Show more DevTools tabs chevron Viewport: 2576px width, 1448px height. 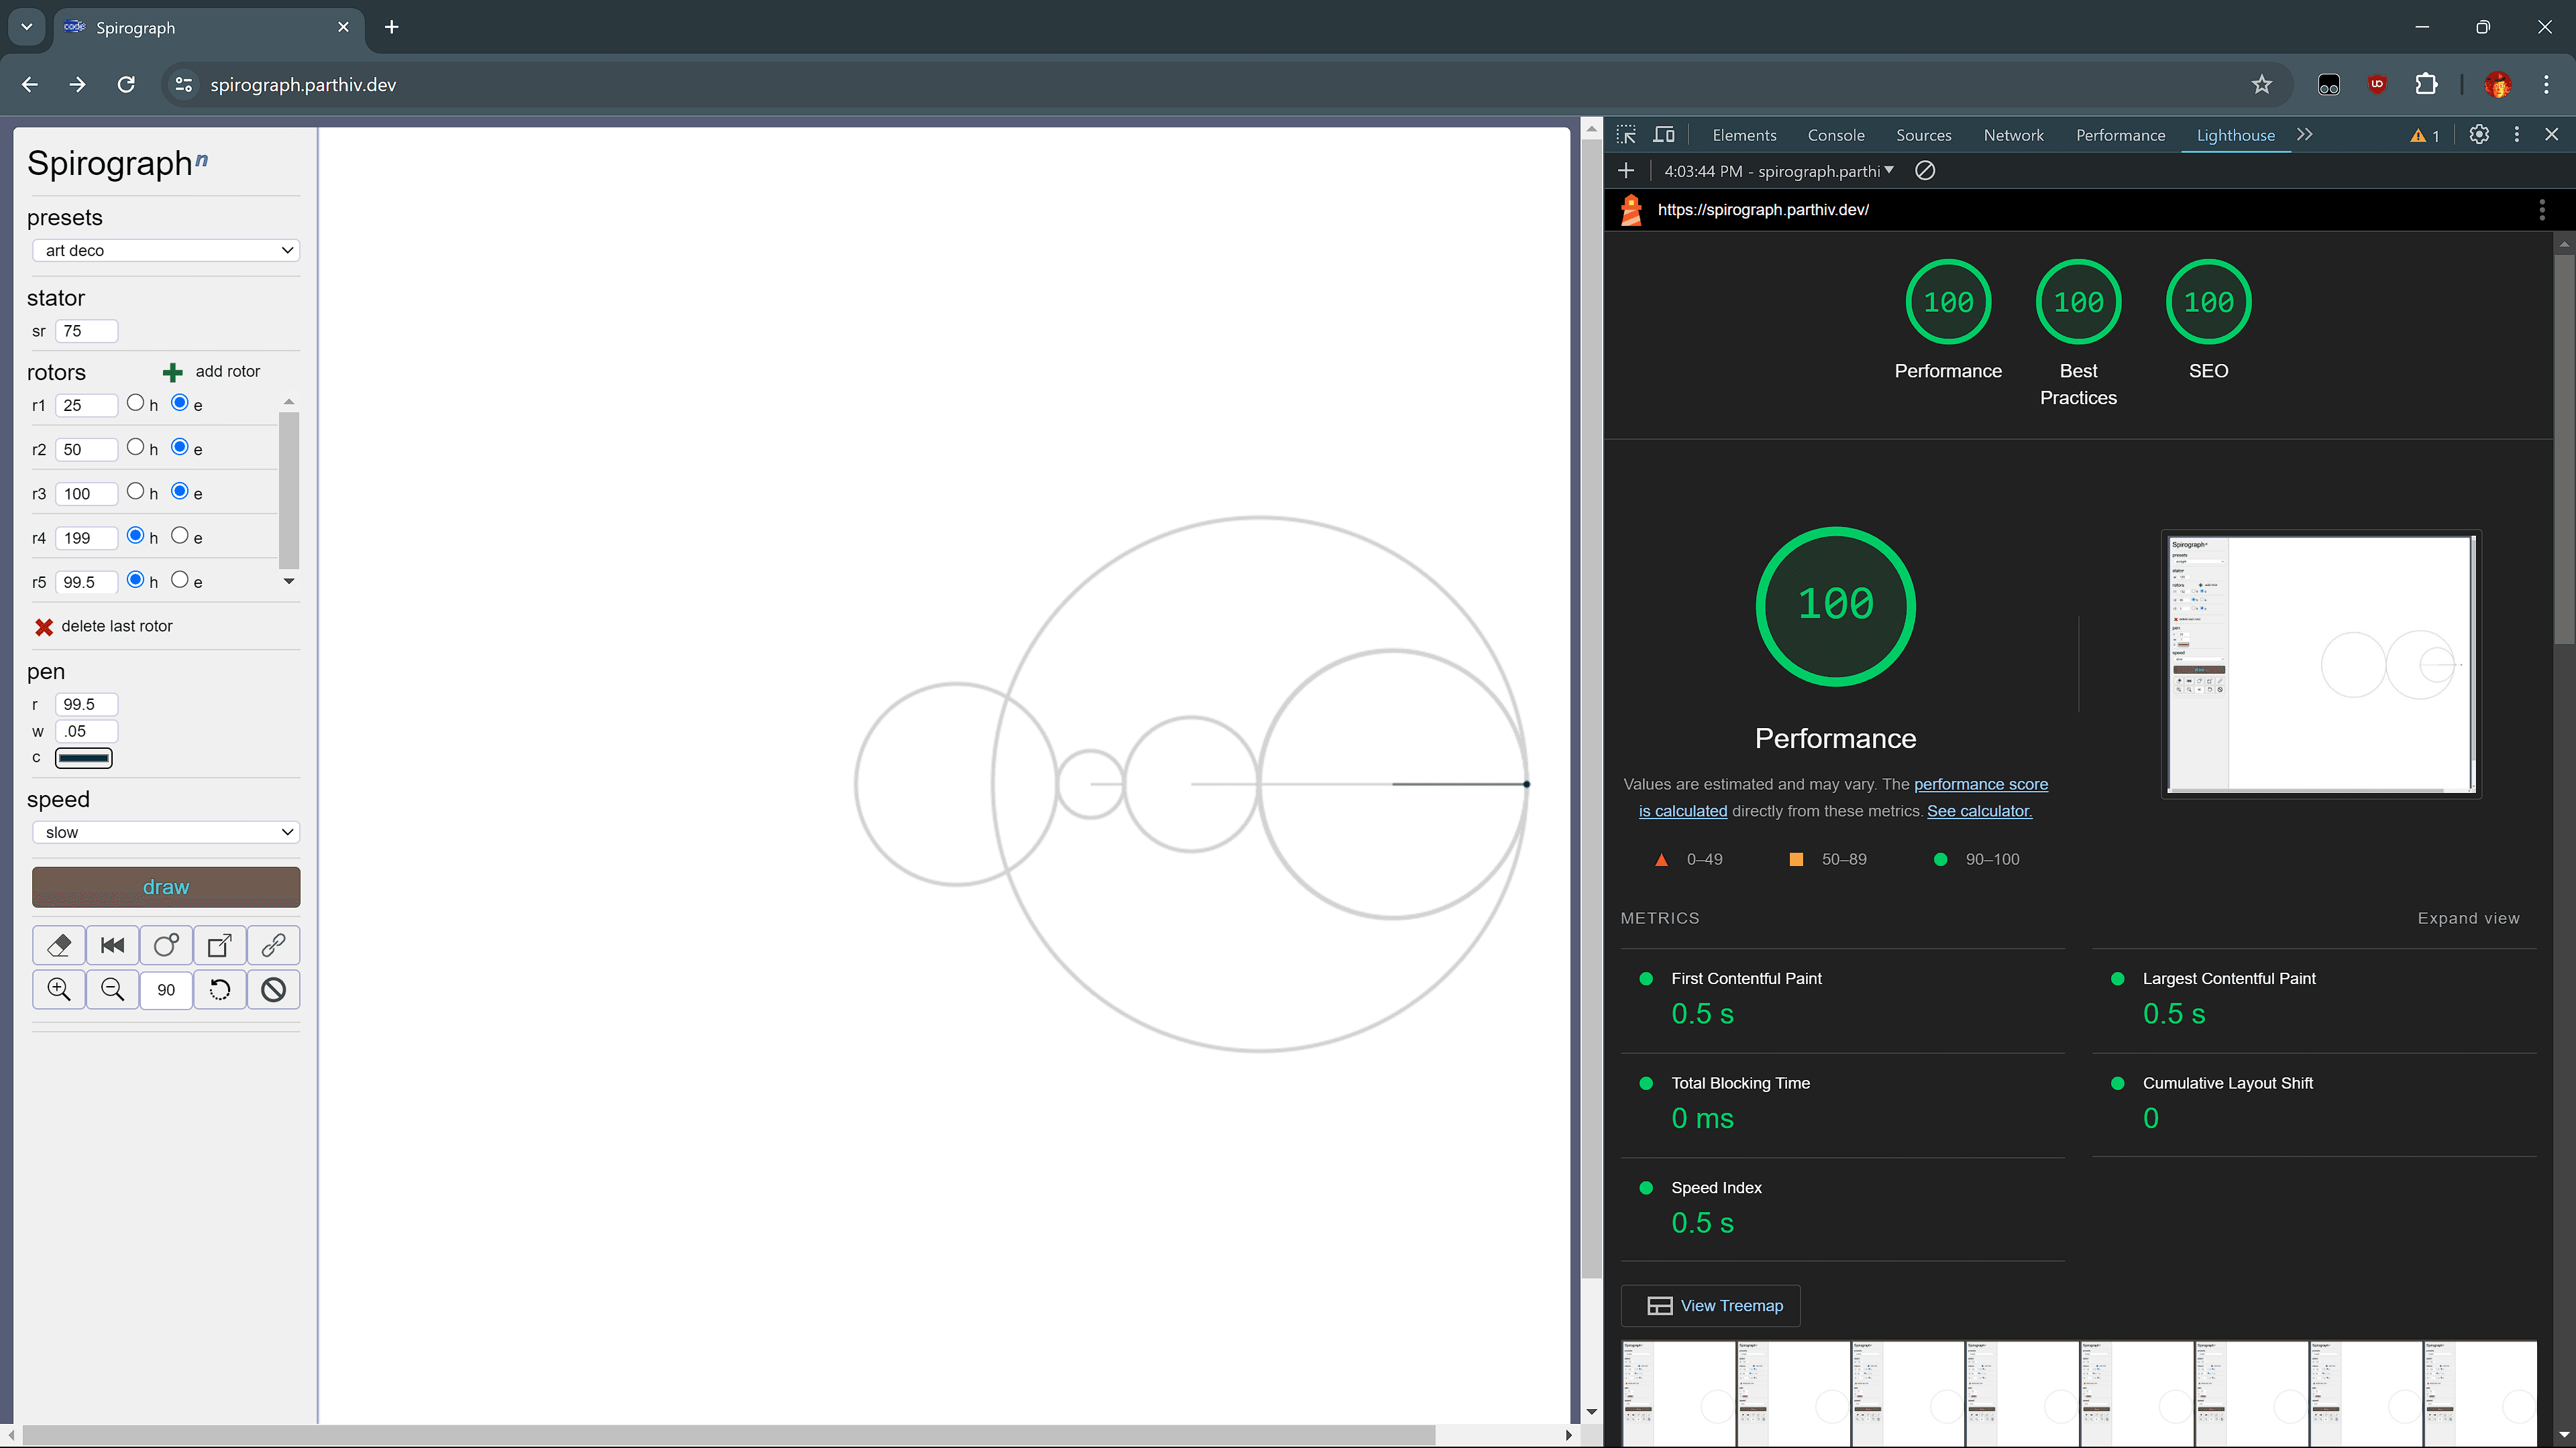coord(2305,135)
